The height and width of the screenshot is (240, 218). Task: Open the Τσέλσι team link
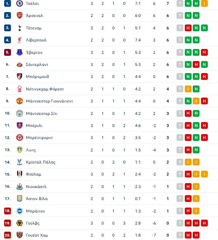point(32,3)
